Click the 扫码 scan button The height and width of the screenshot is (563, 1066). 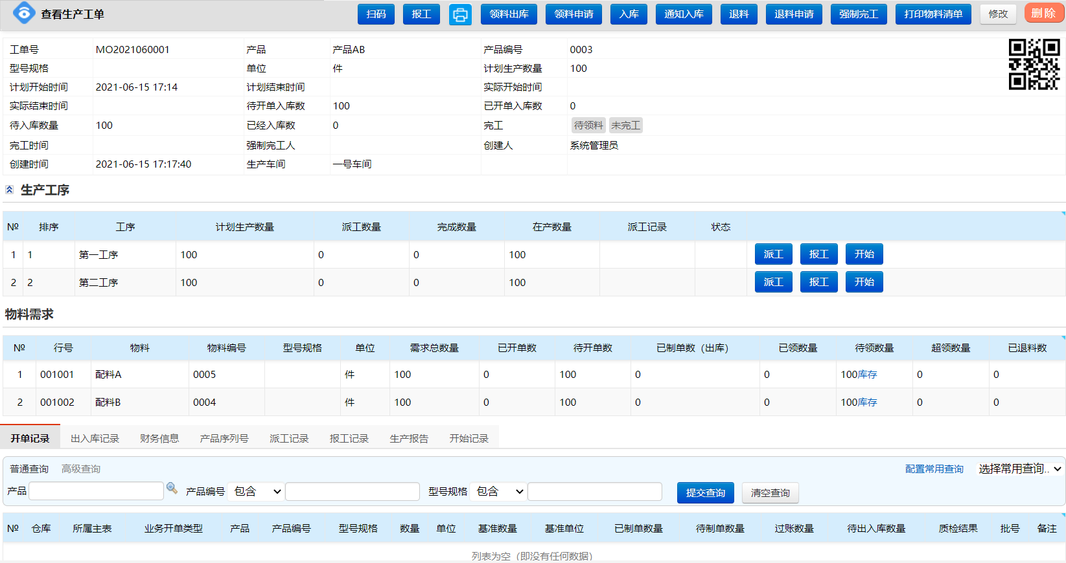[x=376, y=14]
